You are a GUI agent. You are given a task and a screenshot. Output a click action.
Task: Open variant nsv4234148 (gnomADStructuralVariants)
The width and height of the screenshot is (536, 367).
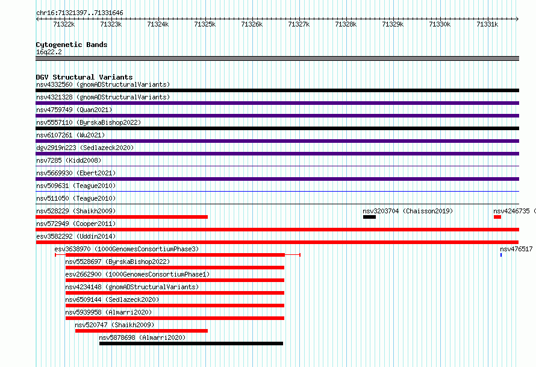click(x=132, y=287)
